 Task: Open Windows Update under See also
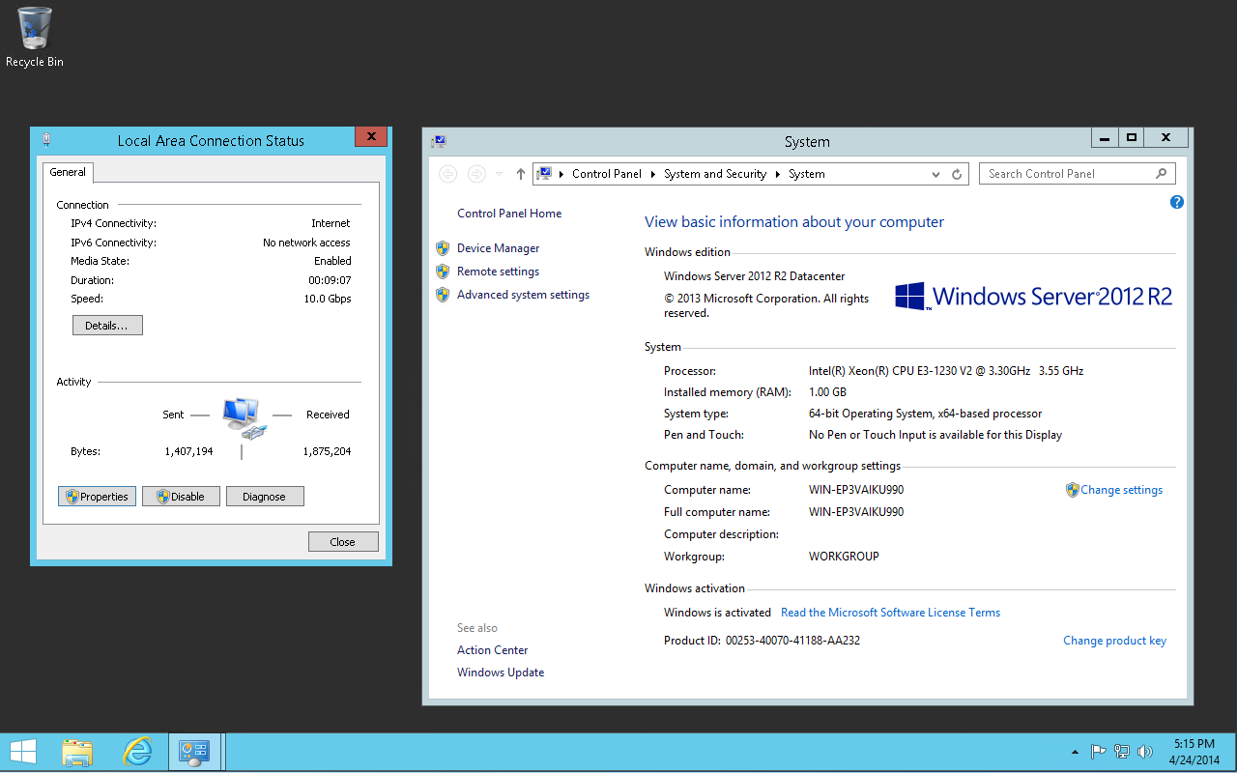pos(501,673)
